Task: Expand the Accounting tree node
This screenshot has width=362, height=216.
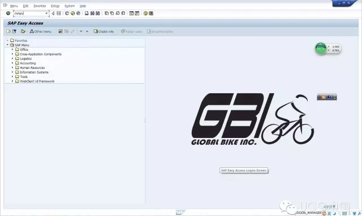Action: 12,63
